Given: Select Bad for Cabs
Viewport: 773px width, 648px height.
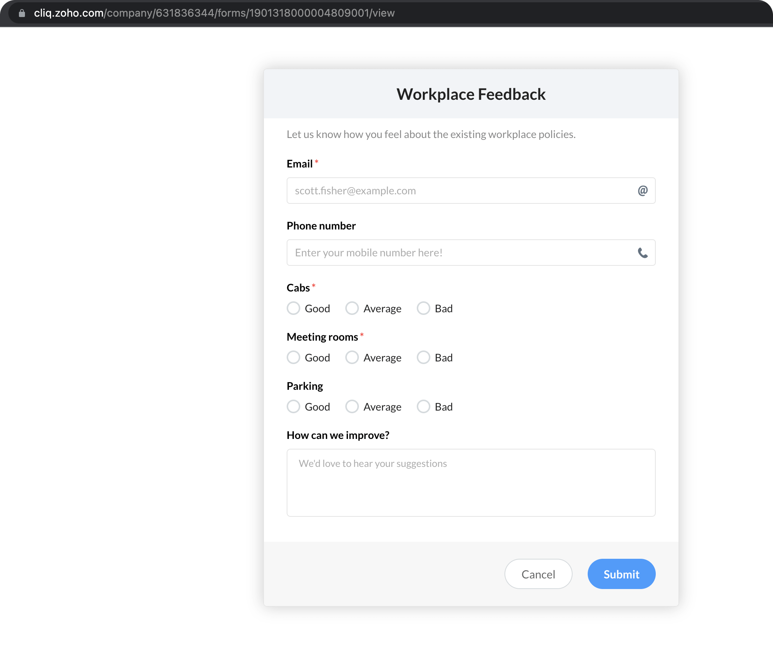Looking at the screenshot, I should [423, 308].
